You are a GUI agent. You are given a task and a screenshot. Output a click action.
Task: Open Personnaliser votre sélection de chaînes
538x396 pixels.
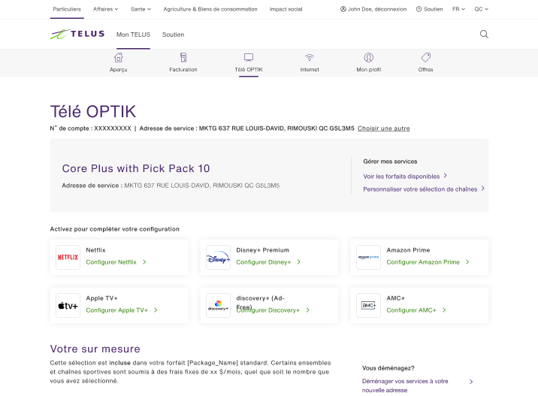(420, 189)
